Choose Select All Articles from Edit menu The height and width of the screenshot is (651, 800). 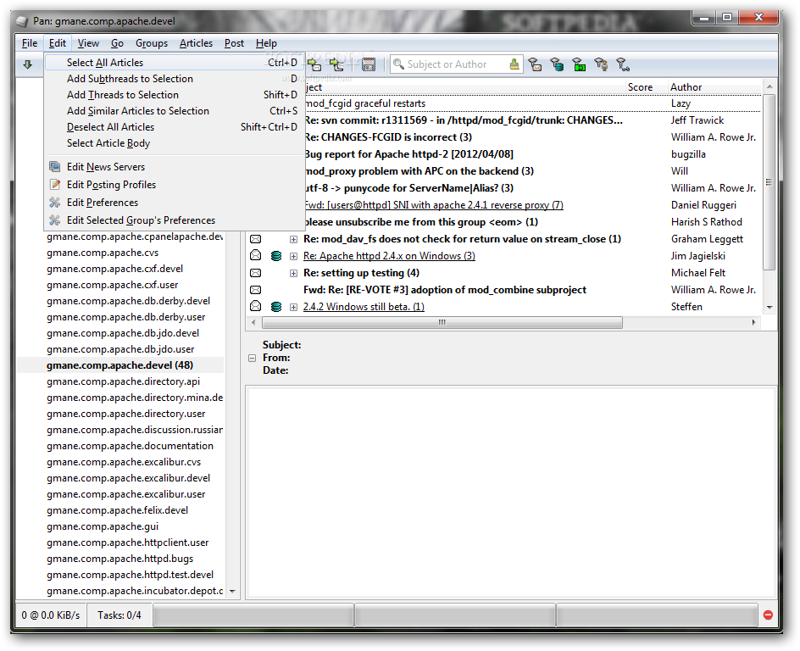tap(174, 62)
